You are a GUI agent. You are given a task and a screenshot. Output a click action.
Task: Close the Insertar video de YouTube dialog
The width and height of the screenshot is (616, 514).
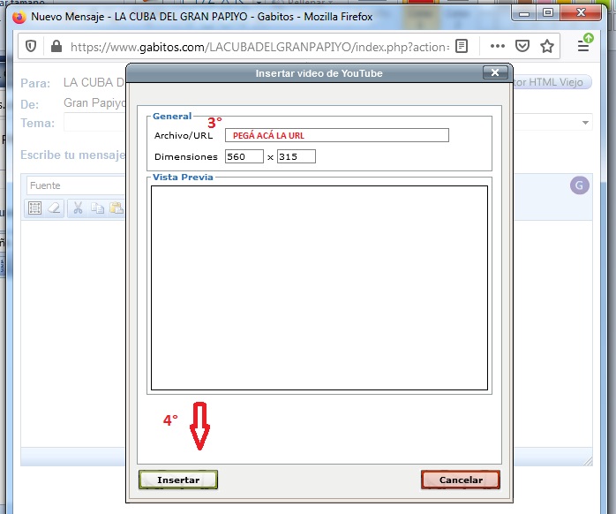[495, 72]
